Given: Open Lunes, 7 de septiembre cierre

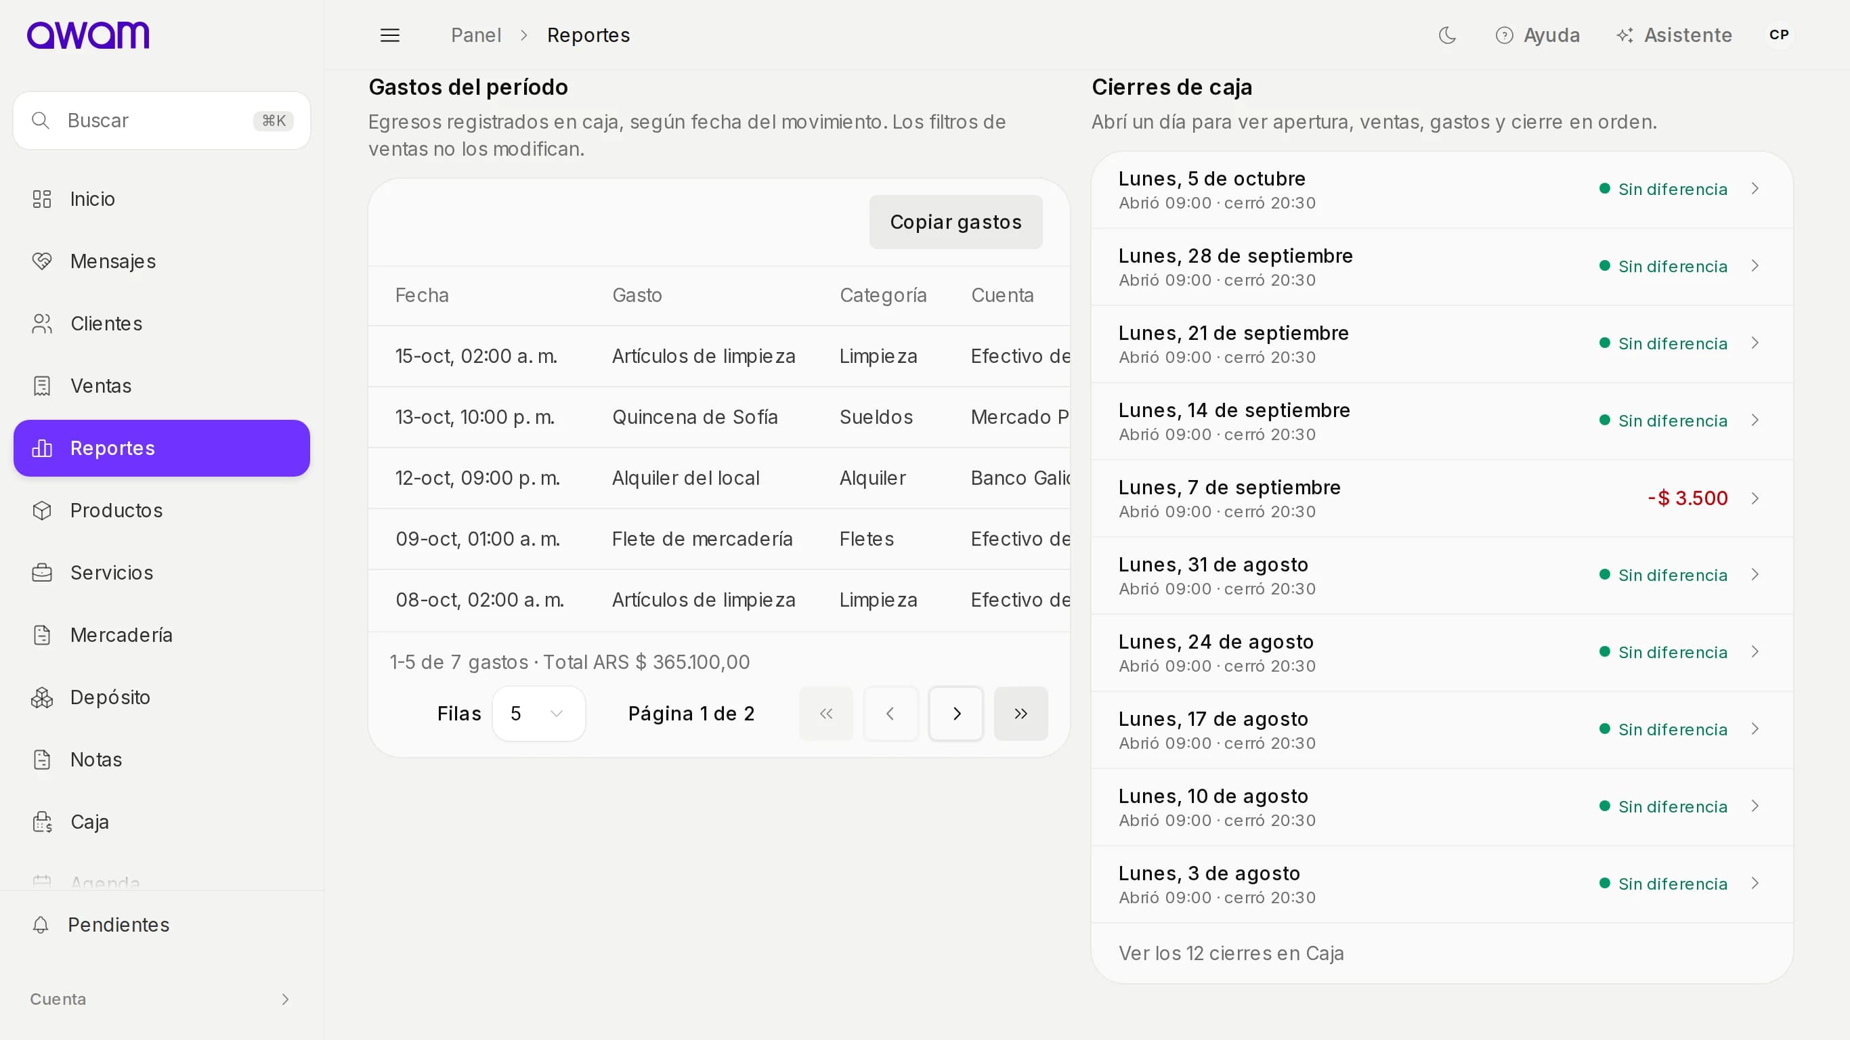Looking at the screenshot, I should (x=1442, y=498).
